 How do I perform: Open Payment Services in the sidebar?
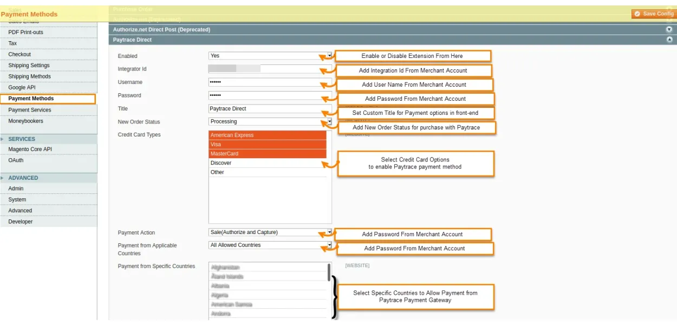[x=30, y=110]
